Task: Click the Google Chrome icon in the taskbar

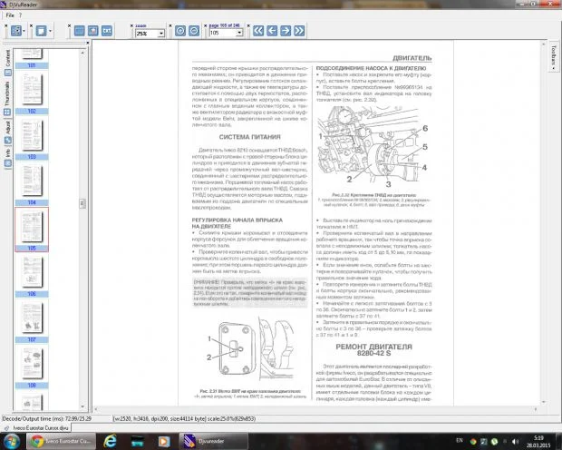Action: tap(38, 440)
